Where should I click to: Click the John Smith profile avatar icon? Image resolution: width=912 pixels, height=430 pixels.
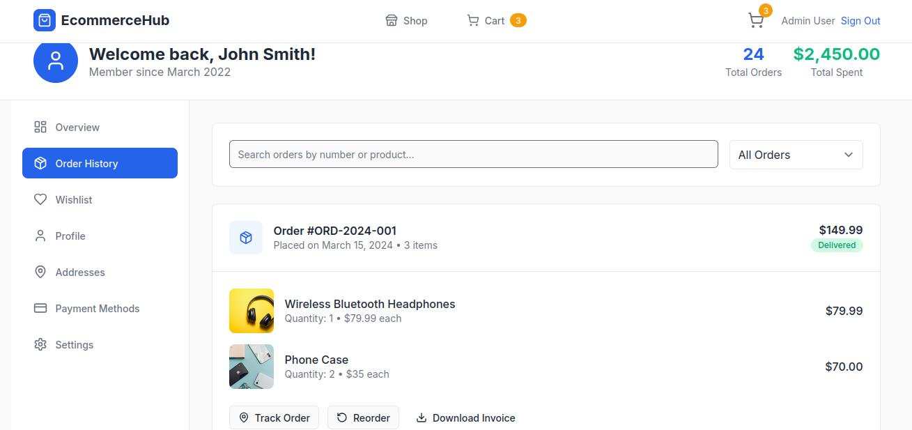pyautogui.click(x=56, y=61)
